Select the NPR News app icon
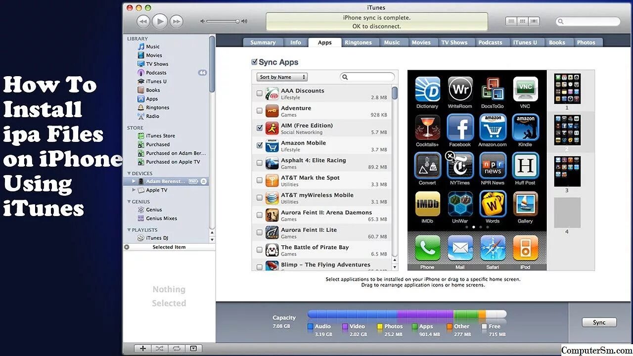The width and height of the screenshot is (633, 356). click(493, 166)
